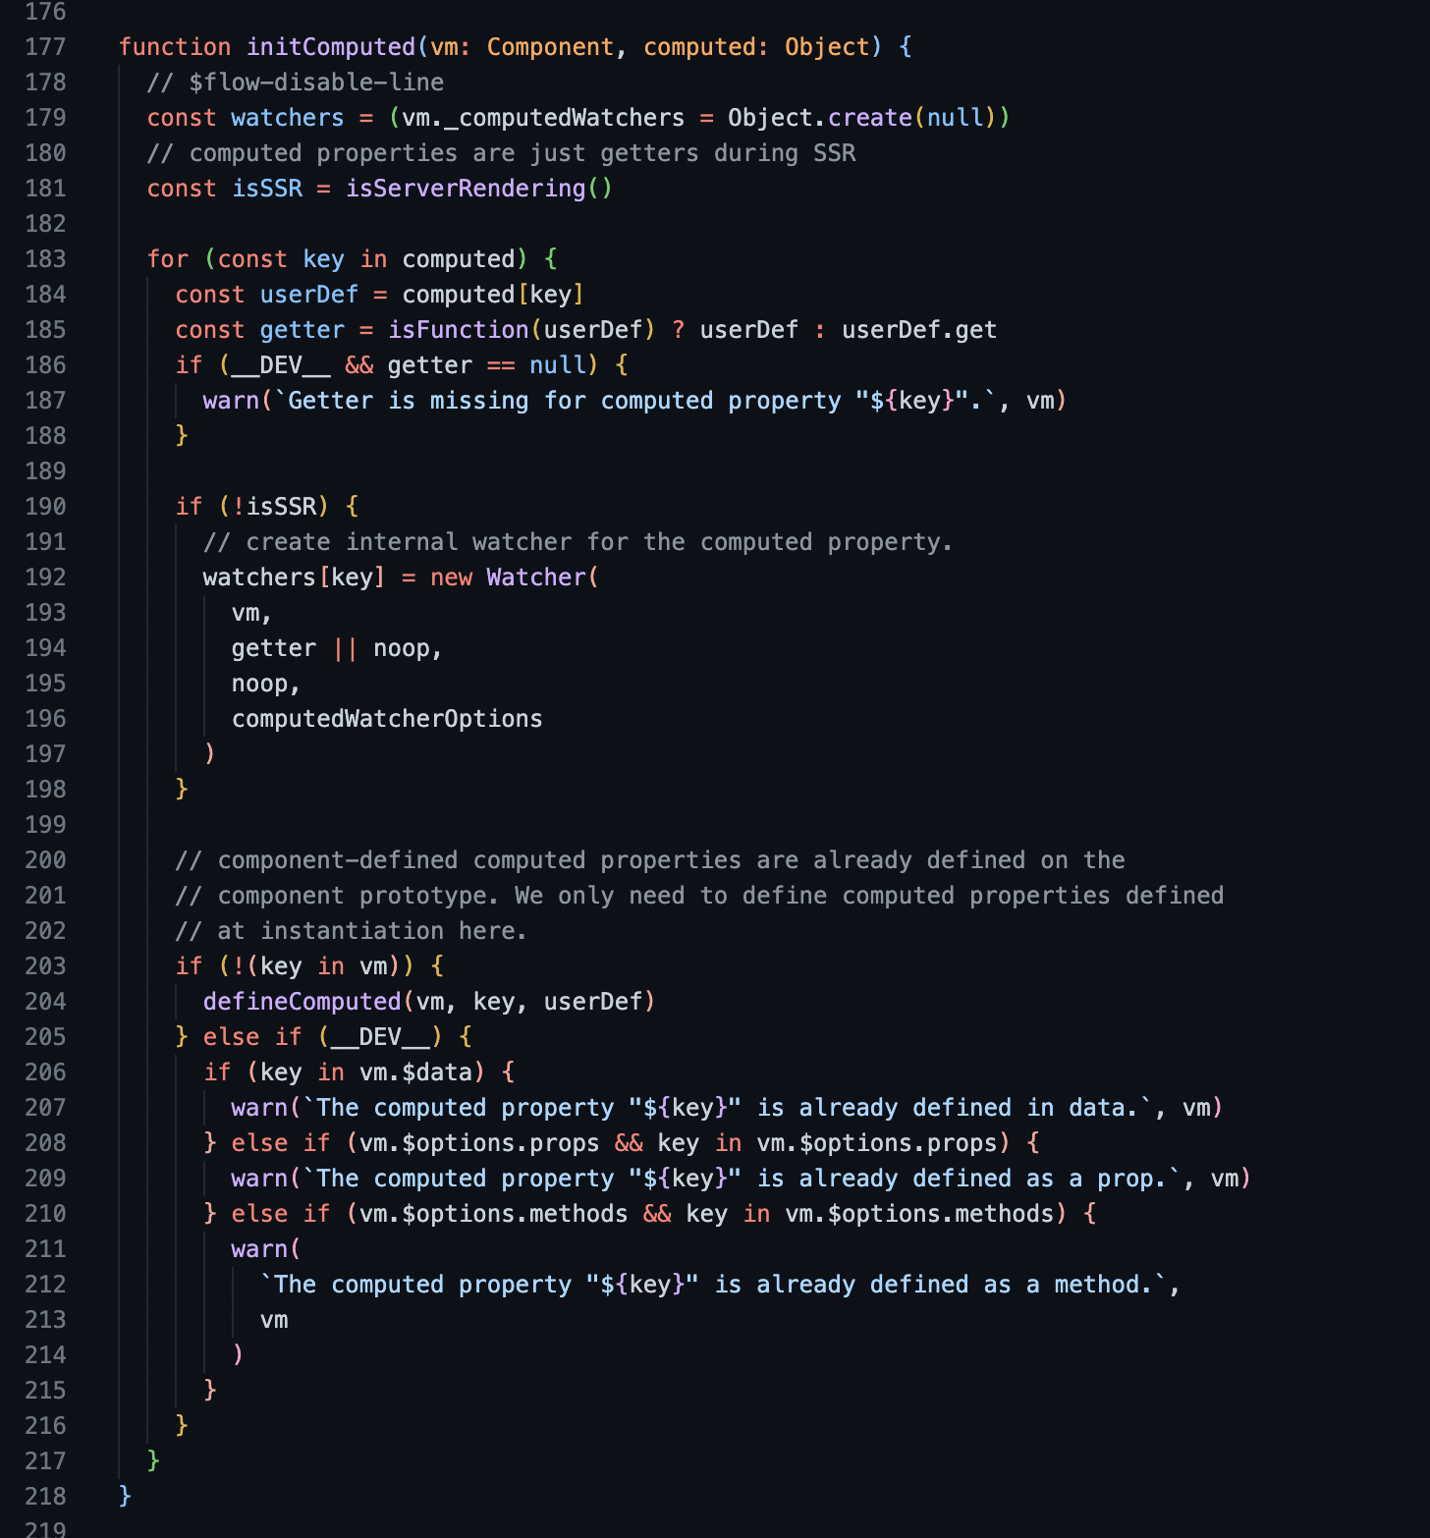
Task: Click line number 208 in the gutter
Action: 45,1143
